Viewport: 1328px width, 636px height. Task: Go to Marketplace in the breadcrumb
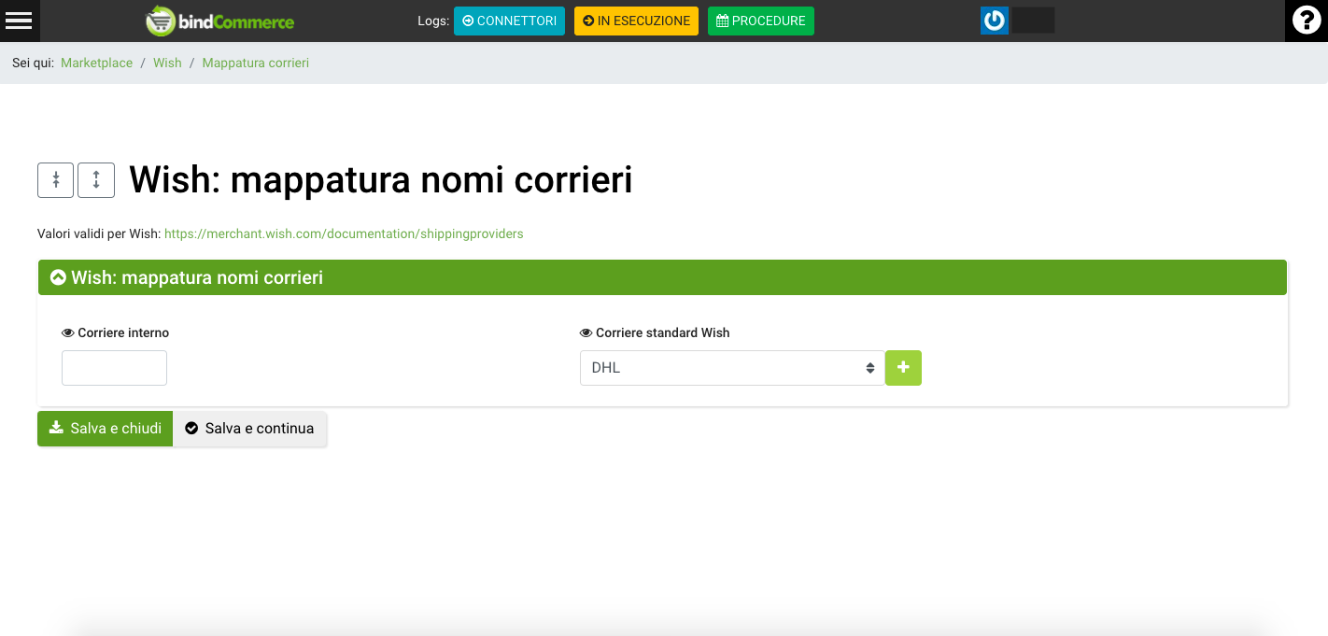[x=97, y=63]
